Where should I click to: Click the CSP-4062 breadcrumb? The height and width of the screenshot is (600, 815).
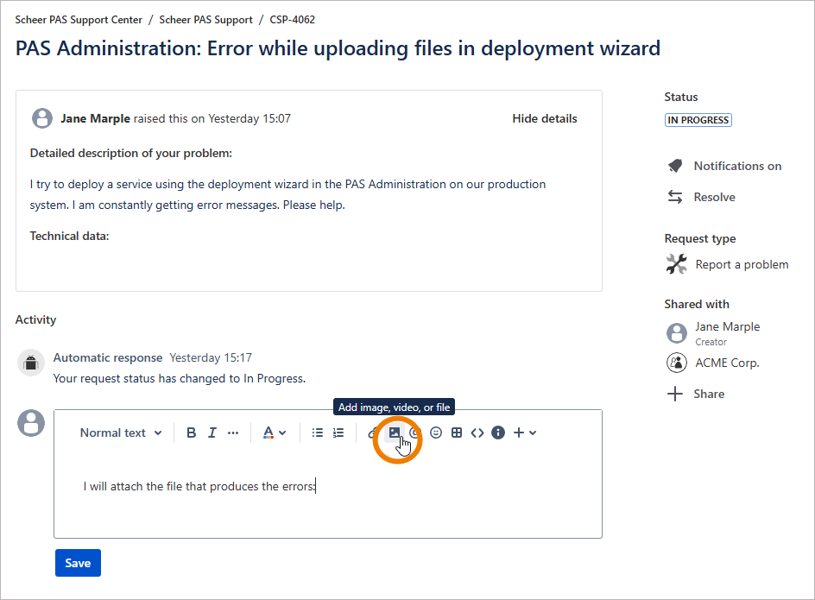[x=292, y=20]
